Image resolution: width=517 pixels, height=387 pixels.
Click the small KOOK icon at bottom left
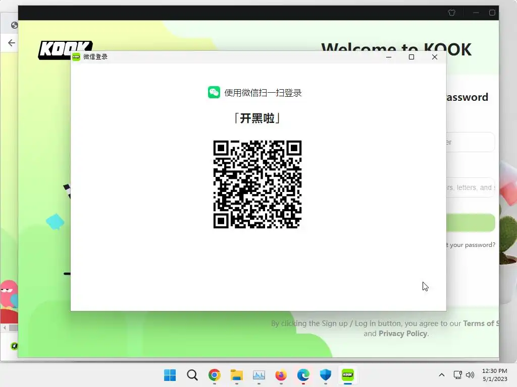[14, 346]
